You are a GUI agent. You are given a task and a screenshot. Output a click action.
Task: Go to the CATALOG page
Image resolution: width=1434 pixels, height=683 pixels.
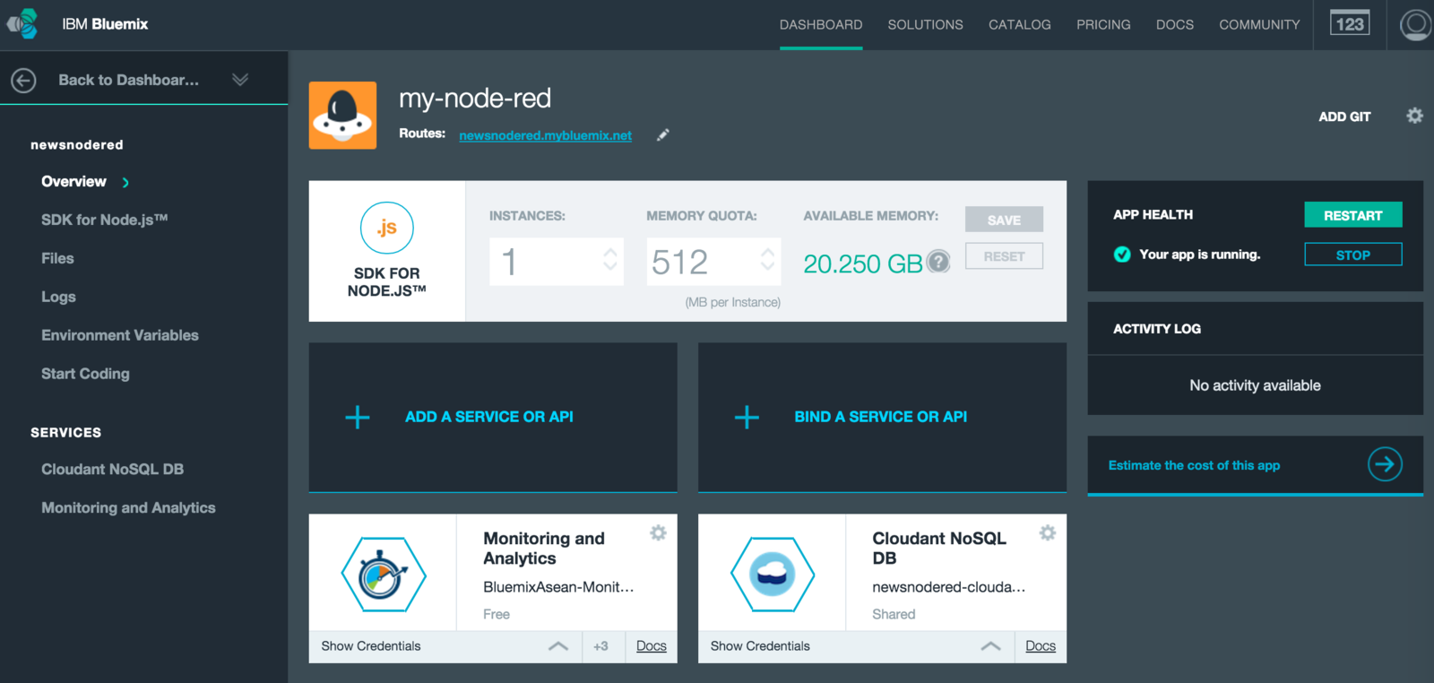1020,25
